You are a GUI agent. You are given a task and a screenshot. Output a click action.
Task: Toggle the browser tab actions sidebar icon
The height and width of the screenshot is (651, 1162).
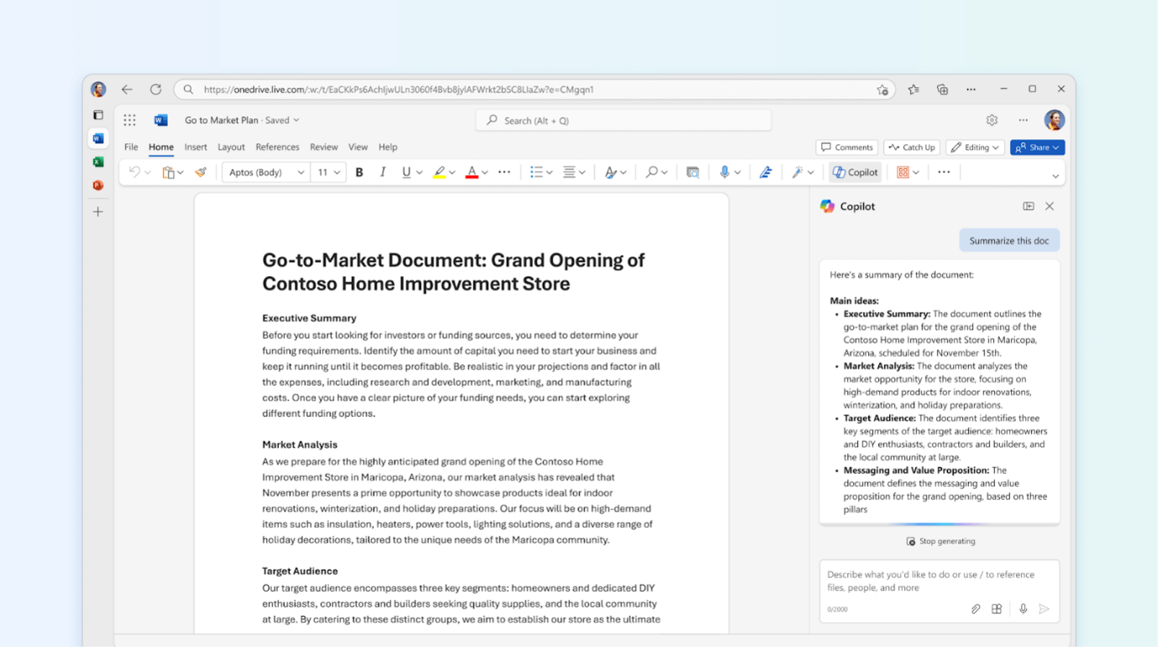pyautogui.click(x=99, y=115)
